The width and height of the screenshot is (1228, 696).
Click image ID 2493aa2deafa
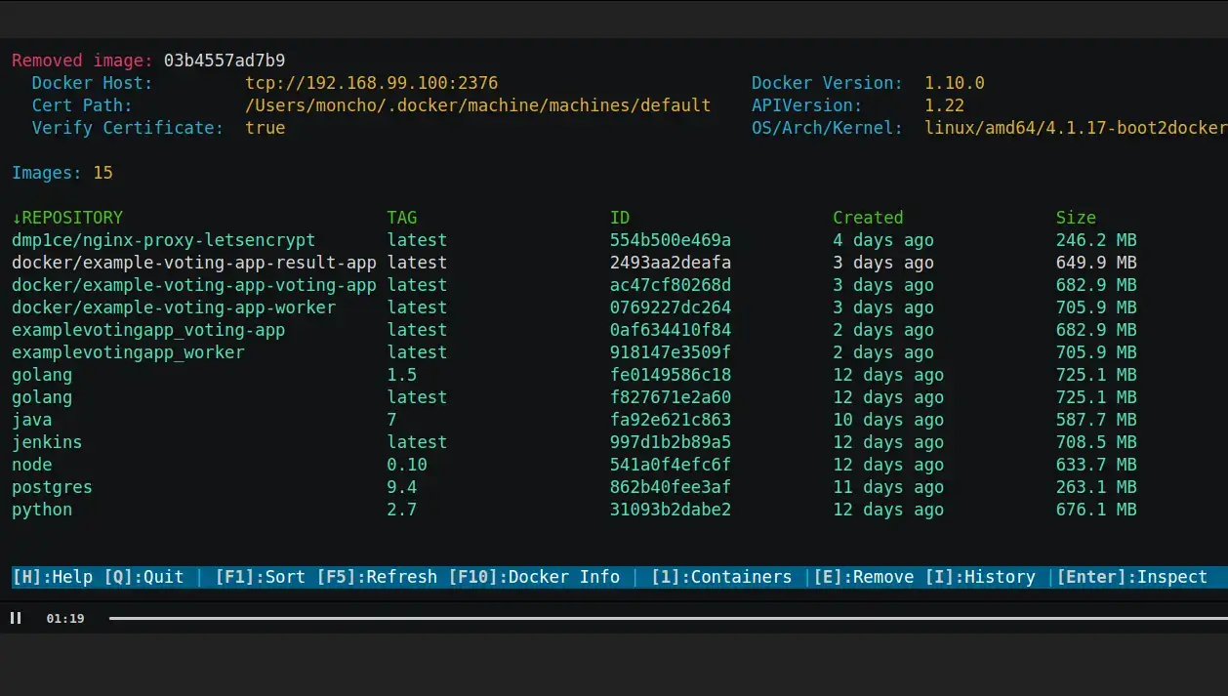(671, 263)
